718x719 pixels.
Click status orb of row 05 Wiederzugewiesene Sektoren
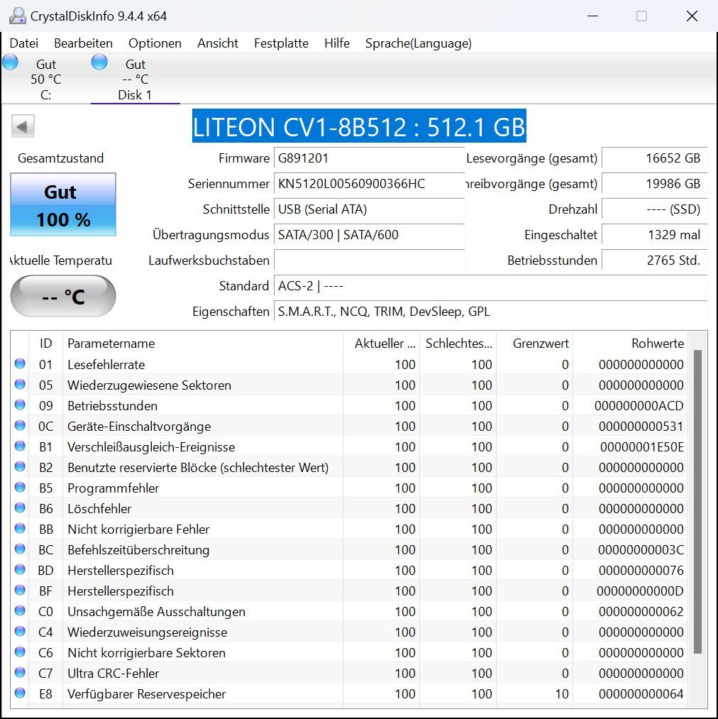click(20, 384)
